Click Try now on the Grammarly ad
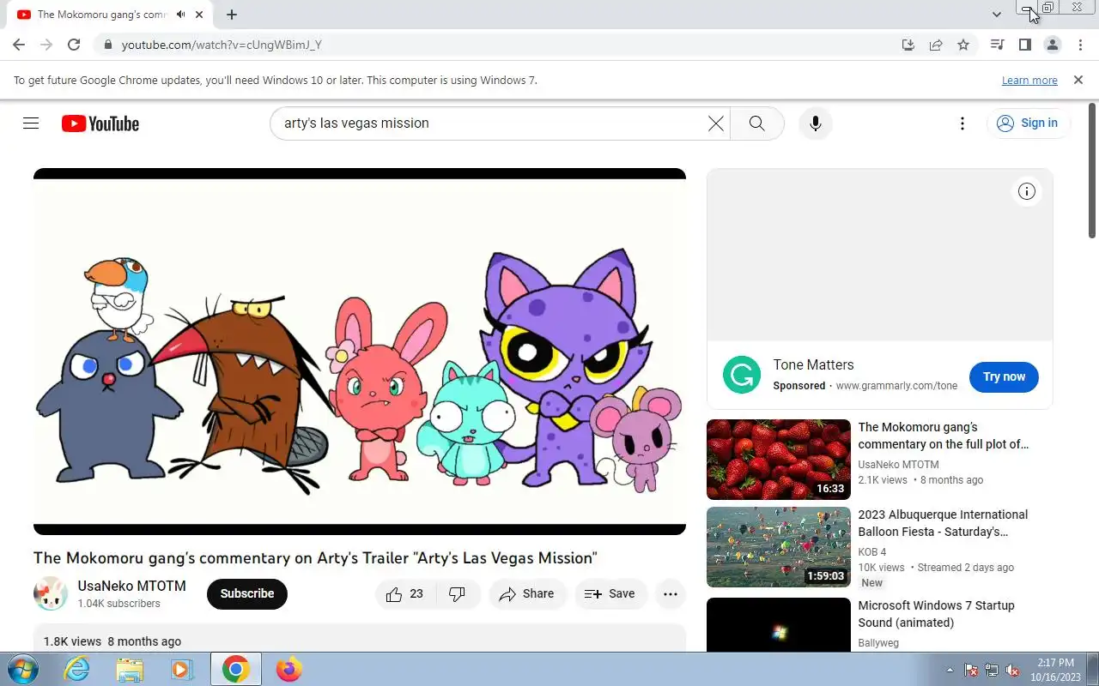This screenshot has height=686, width=1099. (1004, 376)
